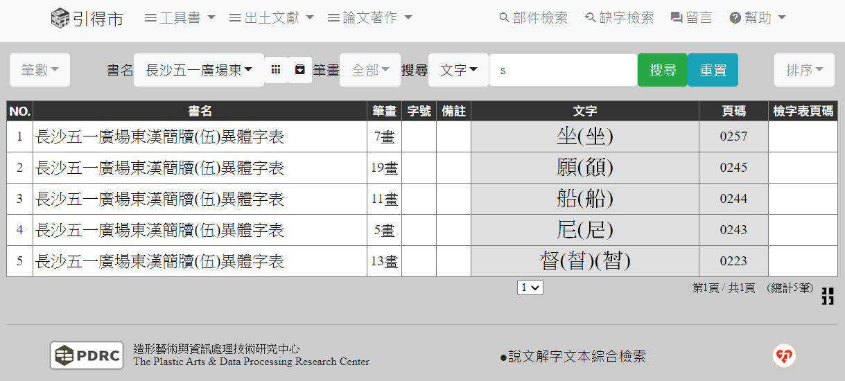Click page number 0257

tap(733, 136)
